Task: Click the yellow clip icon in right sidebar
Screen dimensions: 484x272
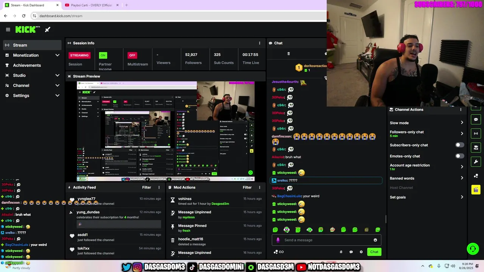Action: pyautogui.click(x=476, y=190)
